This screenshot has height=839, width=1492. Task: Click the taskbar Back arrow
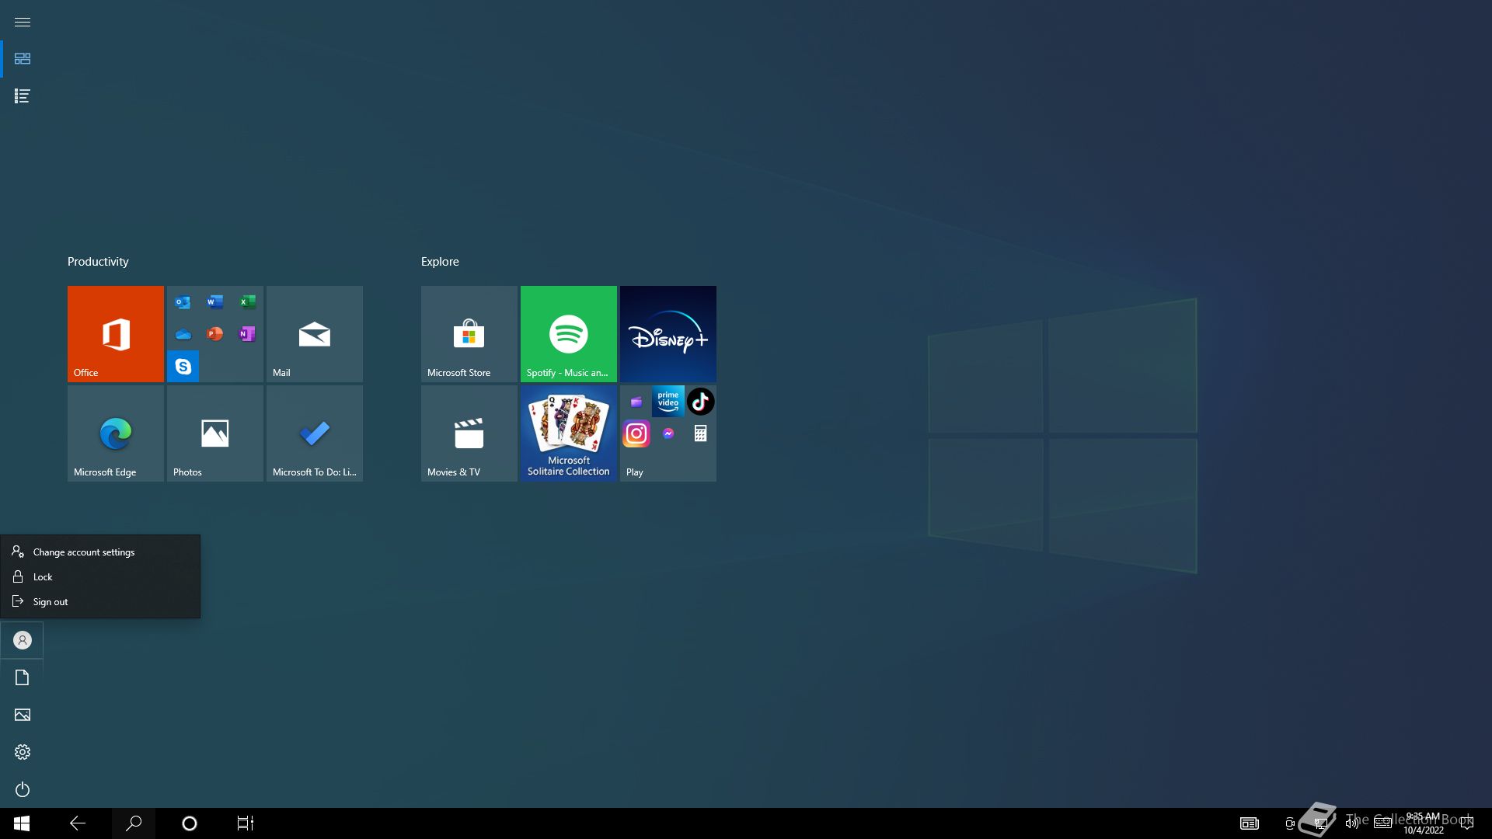[x=78, y=823]
